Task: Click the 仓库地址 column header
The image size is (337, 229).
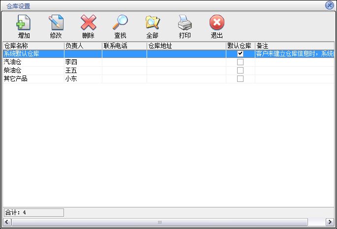Action: (186, 46)
